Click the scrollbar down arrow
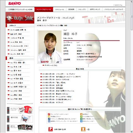 tap(132, 132)
